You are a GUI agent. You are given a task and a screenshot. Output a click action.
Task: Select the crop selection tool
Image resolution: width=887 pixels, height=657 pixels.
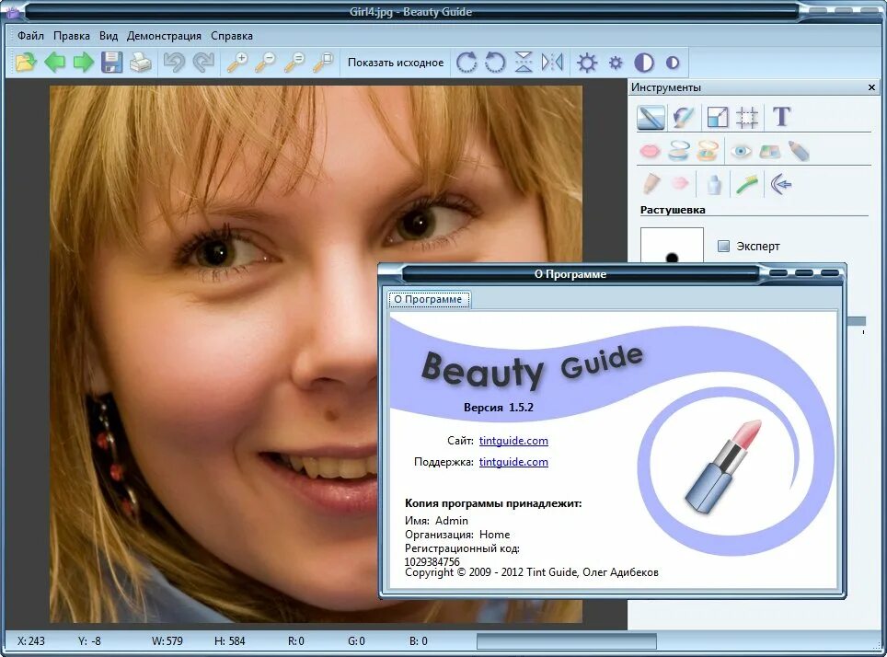[x=747, y=118]
